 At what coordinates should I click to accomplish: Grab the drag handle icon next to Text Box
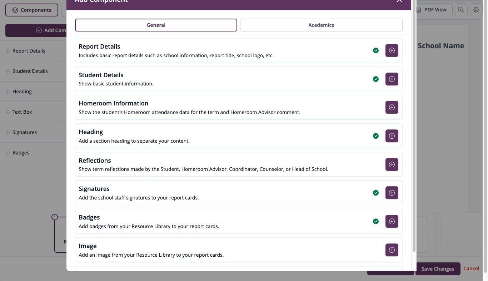click(x=8, y=112)
